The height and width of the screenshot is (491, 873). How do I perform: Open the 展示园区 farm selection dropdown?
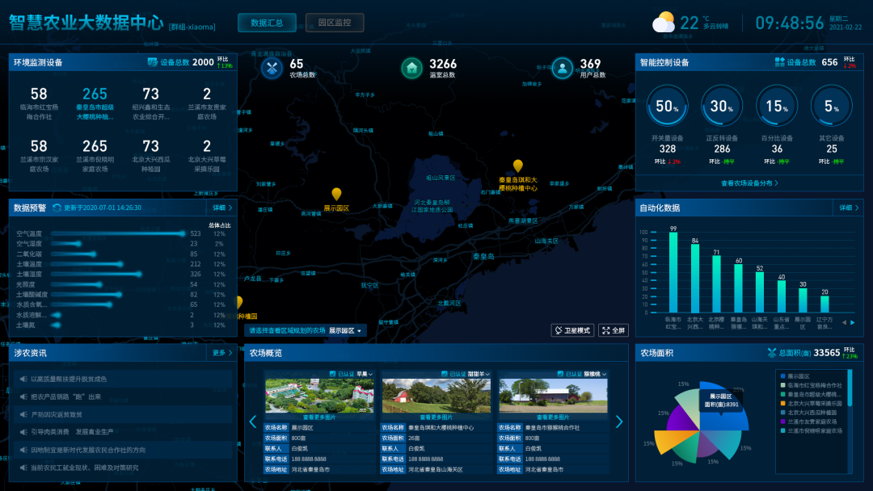click(348, 330)
